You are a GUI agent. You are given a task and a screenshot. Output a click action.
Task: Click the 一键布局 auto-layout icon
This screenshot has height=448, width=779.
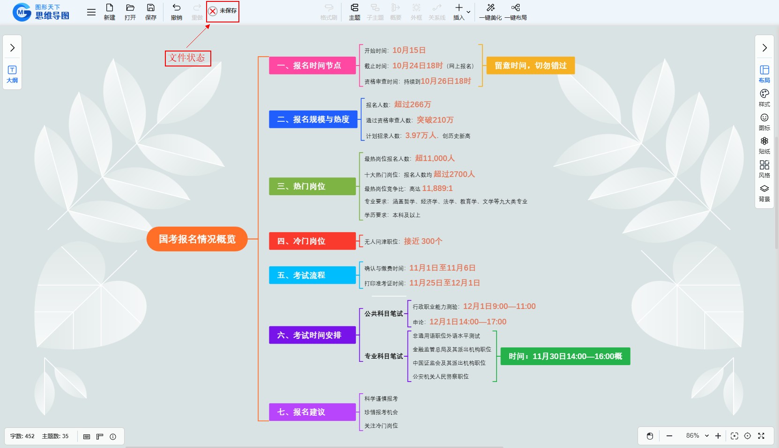(515, 8)
